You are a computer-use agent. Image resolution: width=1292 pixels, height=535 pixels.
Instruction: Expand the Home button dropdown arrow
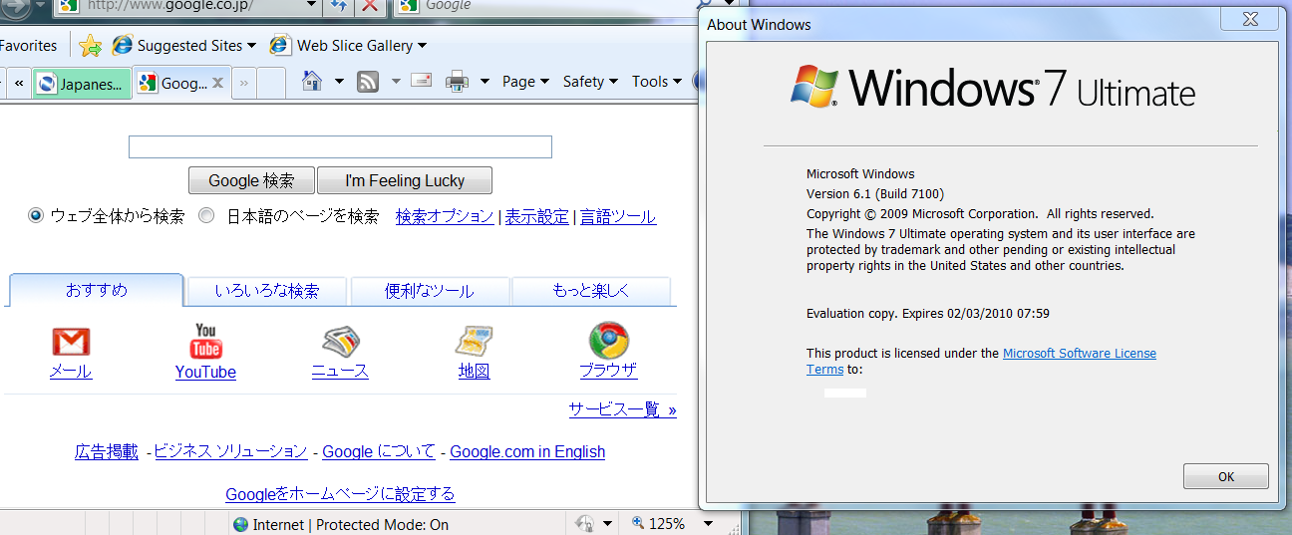click(x=339, y=82)
